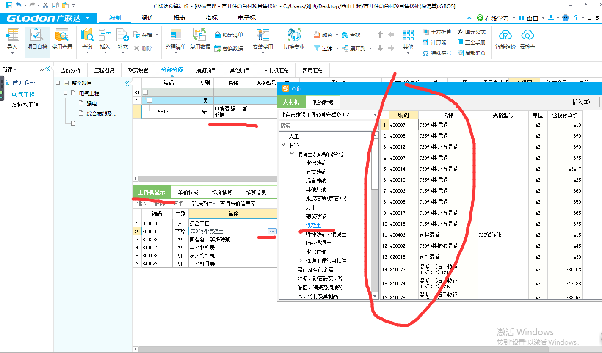Click 查询造价信息库 link
This screenshot has width=602, height=353.
click(237, 204)
